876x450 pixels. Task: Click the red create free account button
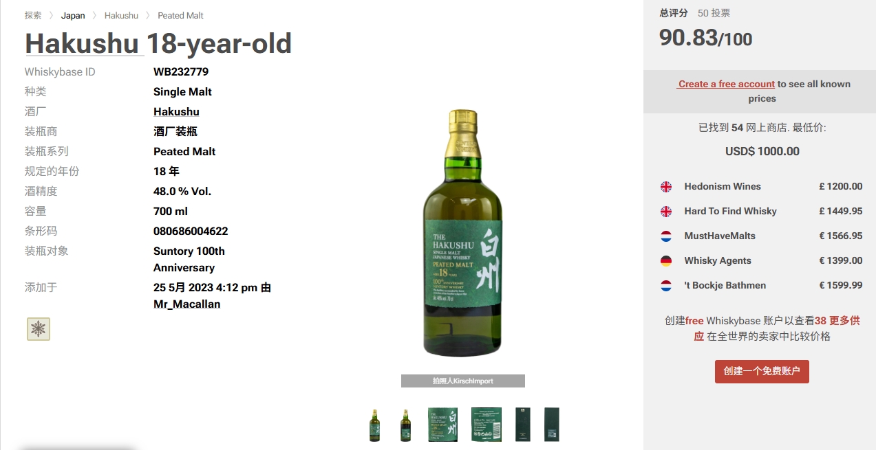(762, 371)
